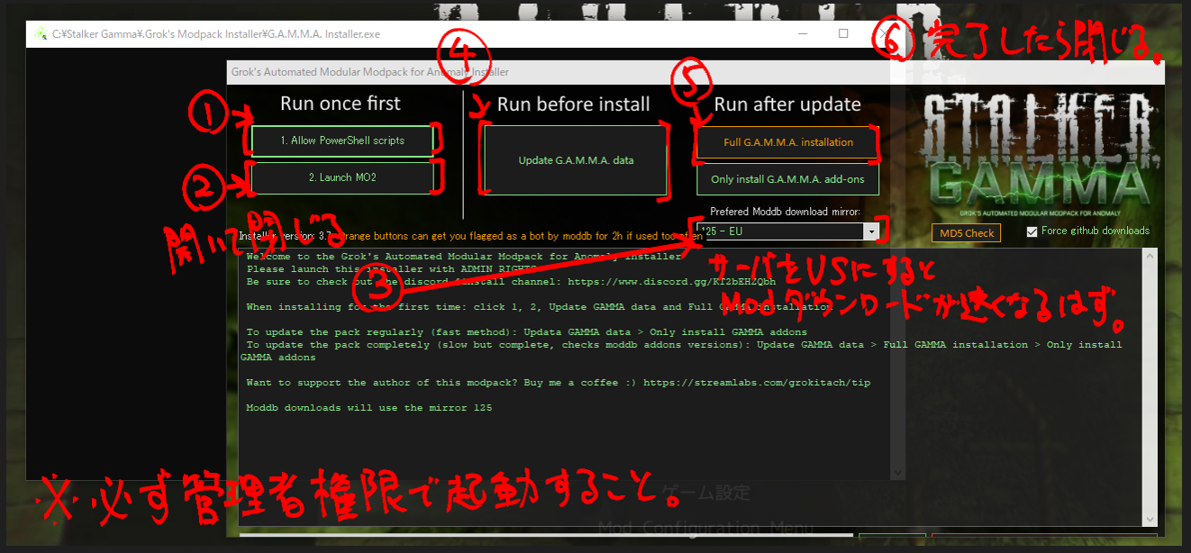
Task: Run the orange 'MD5 Check'
Action: point(966,232)
